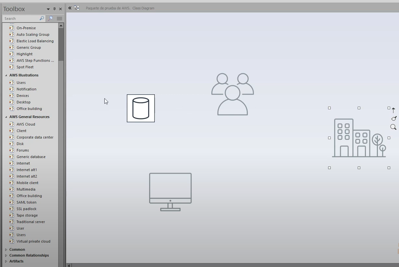Select the Multimedia resource item

click(x=26, y=189)
